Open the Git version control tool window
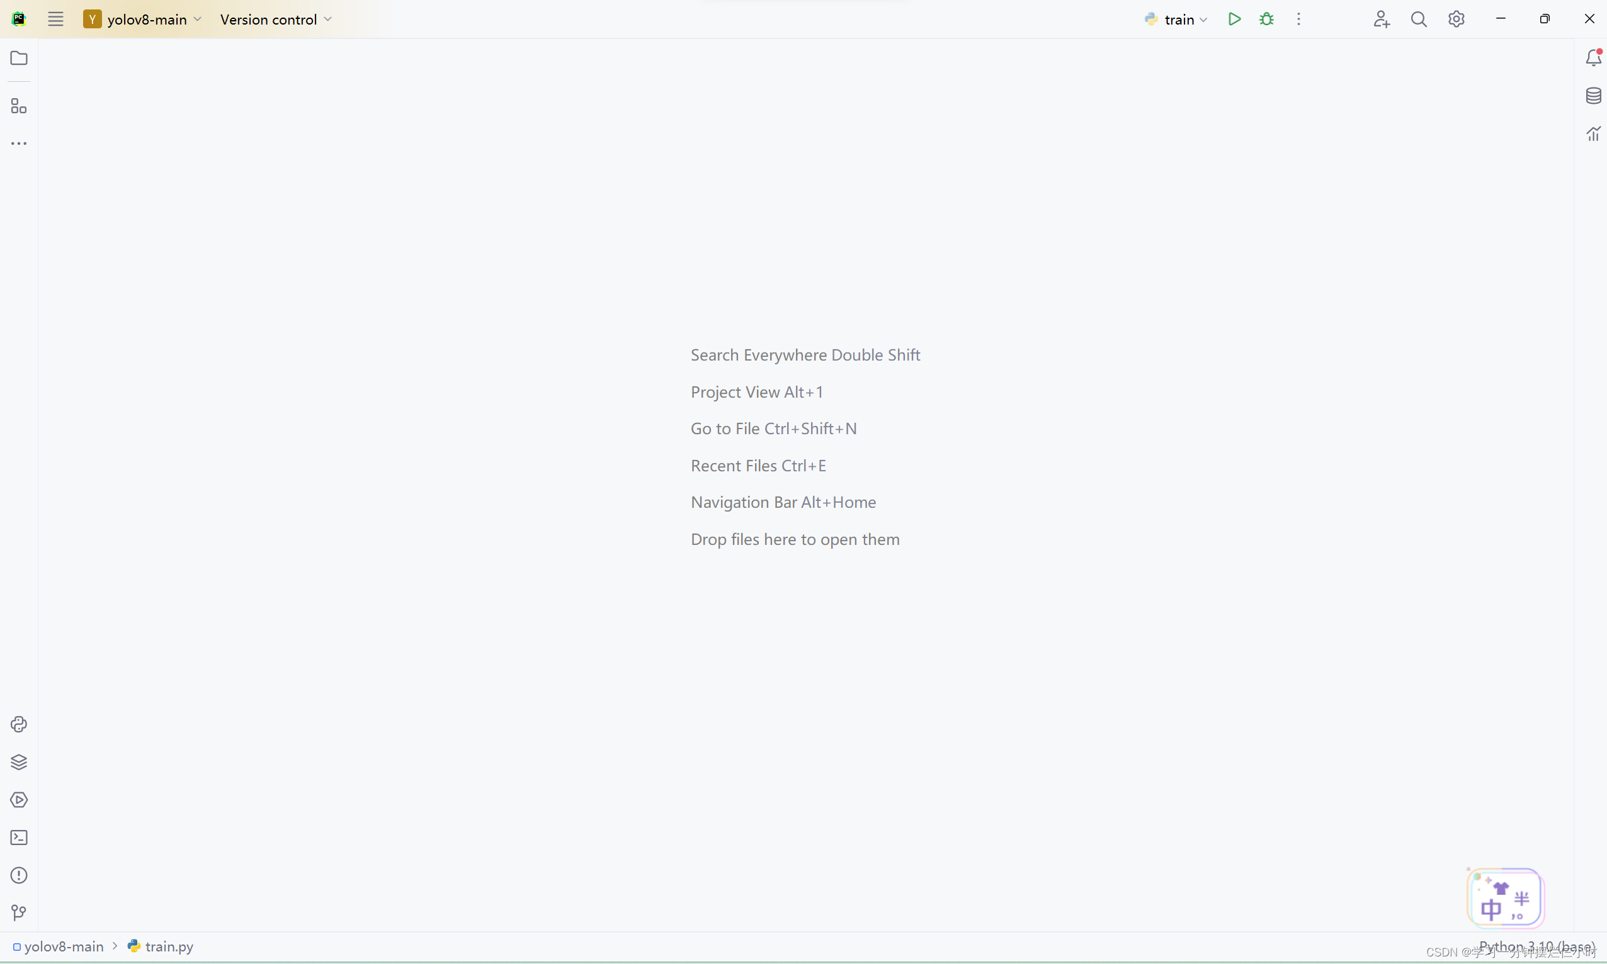The width and height of the screenshot is (1607, 964). [19, 912]
